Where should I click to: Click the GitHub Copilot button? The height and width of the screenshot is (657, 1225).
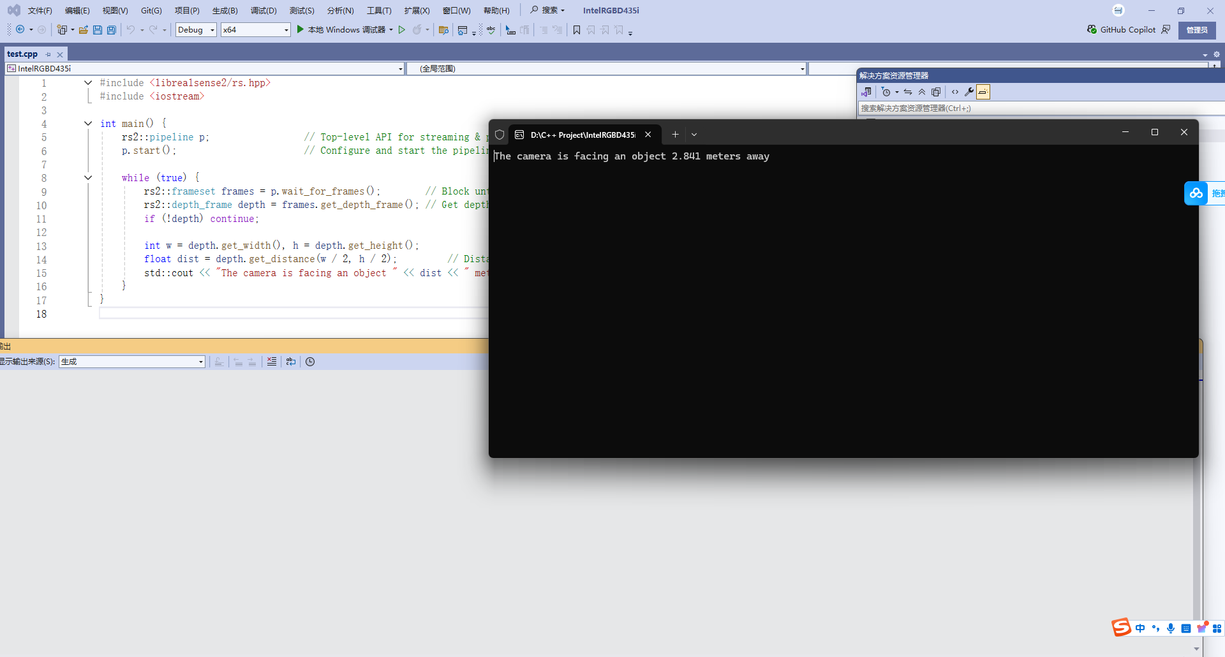[x=1121, y=29]
